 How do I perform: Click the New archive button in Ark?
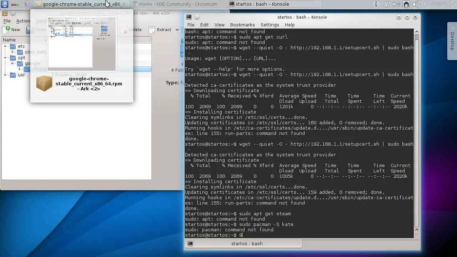[11, 30]
